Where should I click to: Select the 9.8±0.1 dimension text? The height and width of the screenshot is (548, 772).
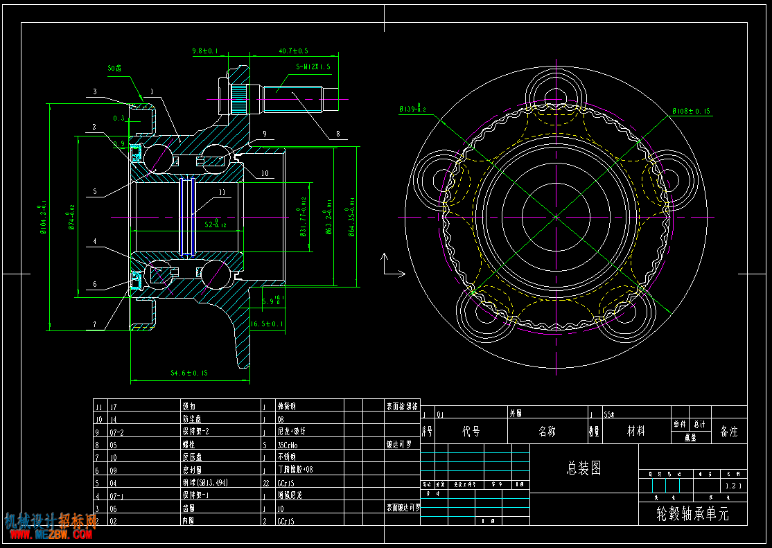(205, 51)
